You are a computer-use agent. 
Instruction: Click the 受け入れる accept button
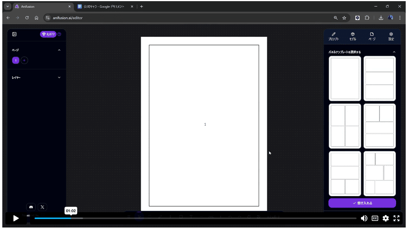coord(362,203)
